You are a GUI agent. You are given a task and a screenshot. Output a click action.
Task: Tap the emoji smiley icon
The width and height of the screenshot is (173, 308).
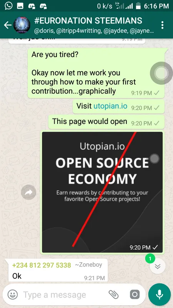coord(13,295)
